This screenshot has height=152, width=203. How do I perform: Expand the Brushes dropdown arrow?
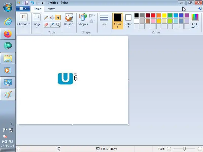click(x=69, y=27)
